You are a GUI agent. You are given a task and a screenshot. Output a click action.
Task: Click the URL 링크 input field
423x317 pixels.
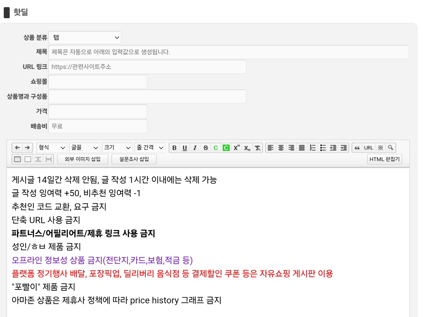coord(147,67)
